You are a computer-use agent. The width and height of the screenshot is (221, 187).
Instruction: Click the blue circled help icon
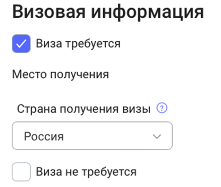click(162, 109)
